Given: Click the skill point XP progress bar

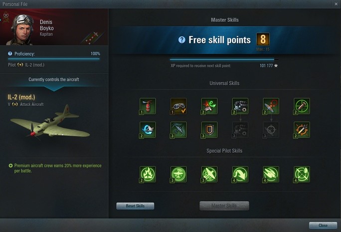Looking at the screenshot, I should [x=224, y=59].
